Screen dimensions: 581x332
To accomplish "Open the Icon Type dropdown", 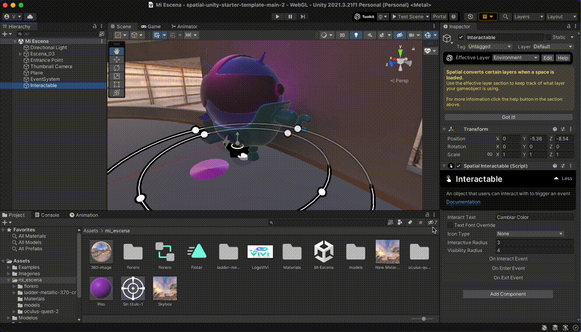I will 530,234.
